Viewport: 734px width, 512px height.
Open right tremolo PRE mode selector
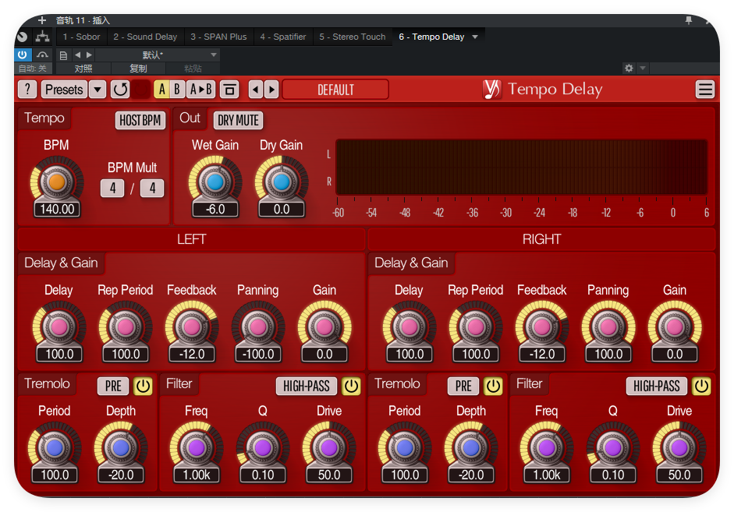point(463,387)
